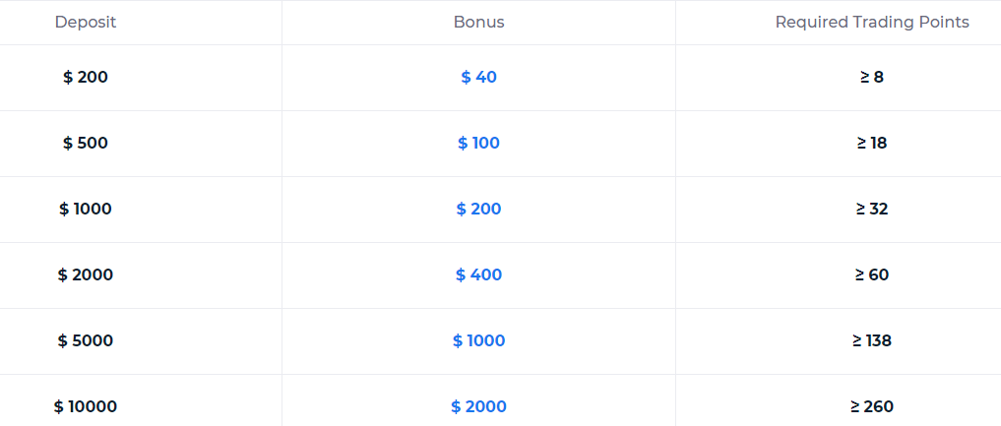This screenshot has width=1001, height=426.
Task: Click the blue $ 100 bonus amount
Action: [479, 143]
